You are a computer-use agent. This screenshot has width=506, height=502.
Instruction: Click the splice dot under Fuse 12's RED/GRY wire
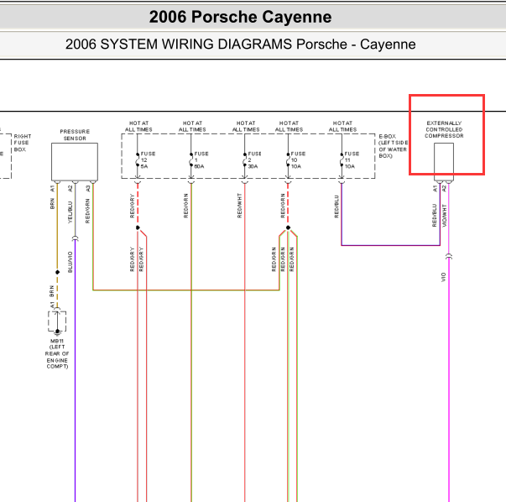138,227
